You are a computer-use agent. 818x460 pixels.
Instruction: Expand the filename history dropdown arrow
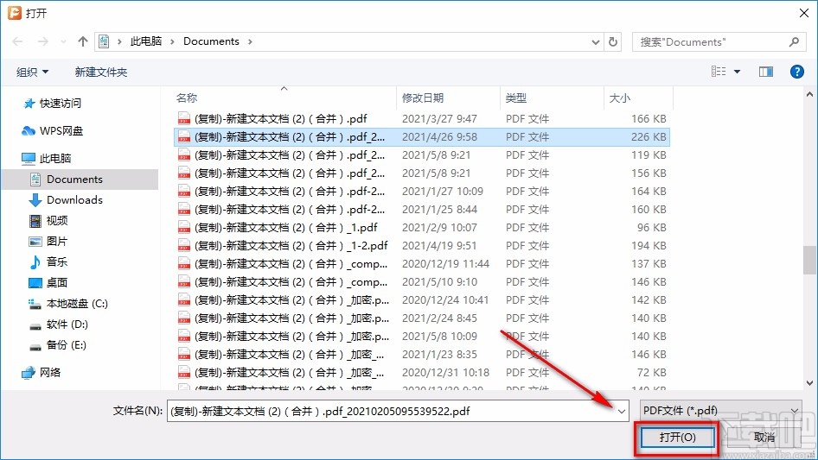pos(622,412)
